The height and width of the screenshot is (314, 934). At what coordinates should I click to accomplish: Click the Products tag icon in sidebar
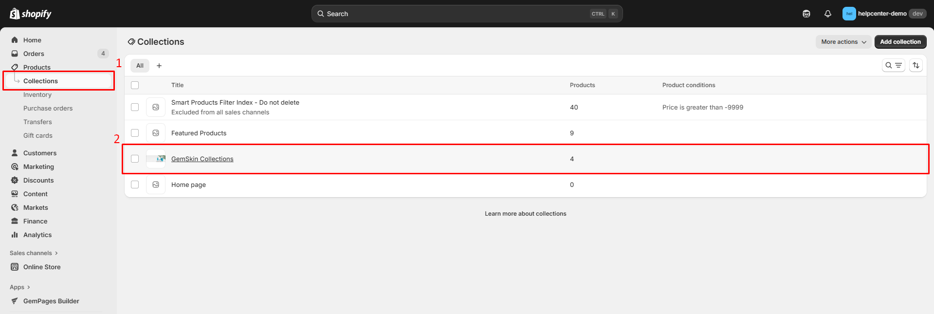(x=15, y=67)
